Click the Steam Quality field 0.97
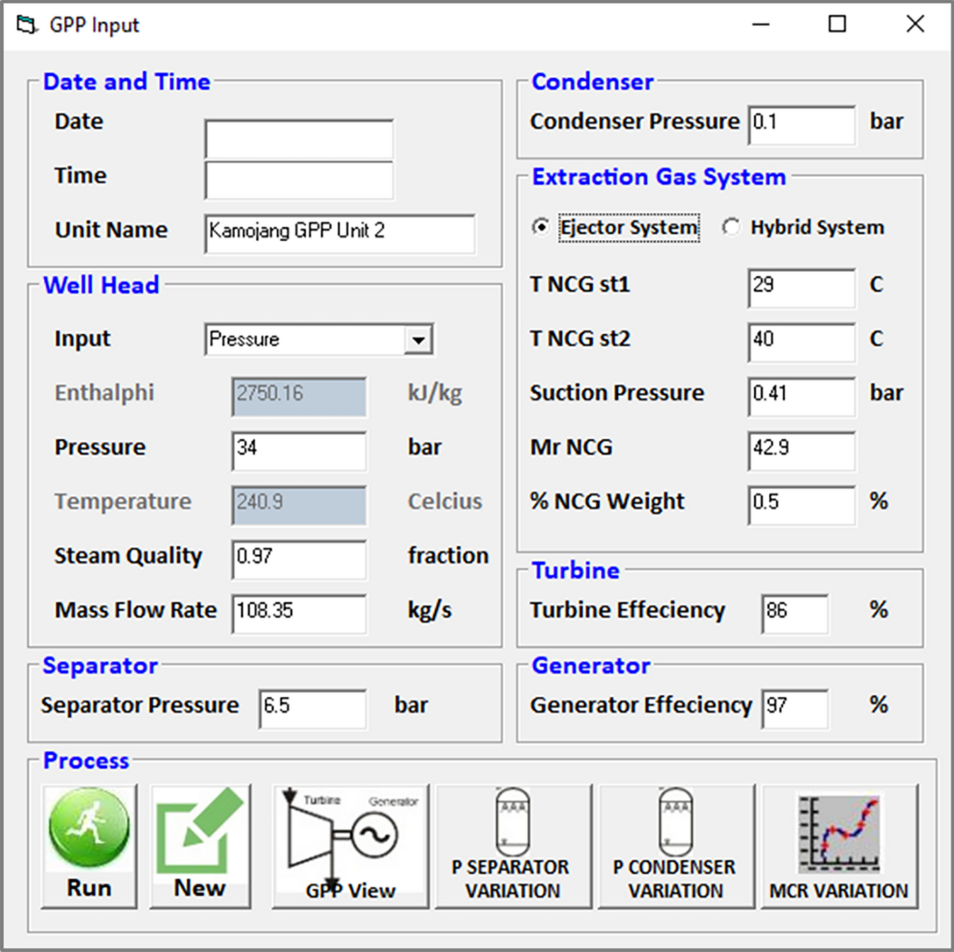The height and width of the screenshot is (952, 954). click(x=300, y=559)
